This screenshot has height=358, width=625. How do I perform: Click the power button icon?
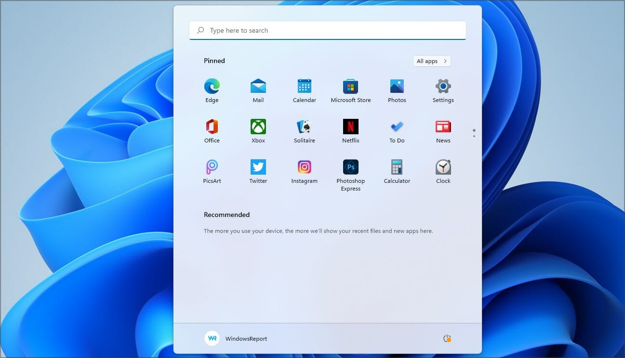point(447,339)
